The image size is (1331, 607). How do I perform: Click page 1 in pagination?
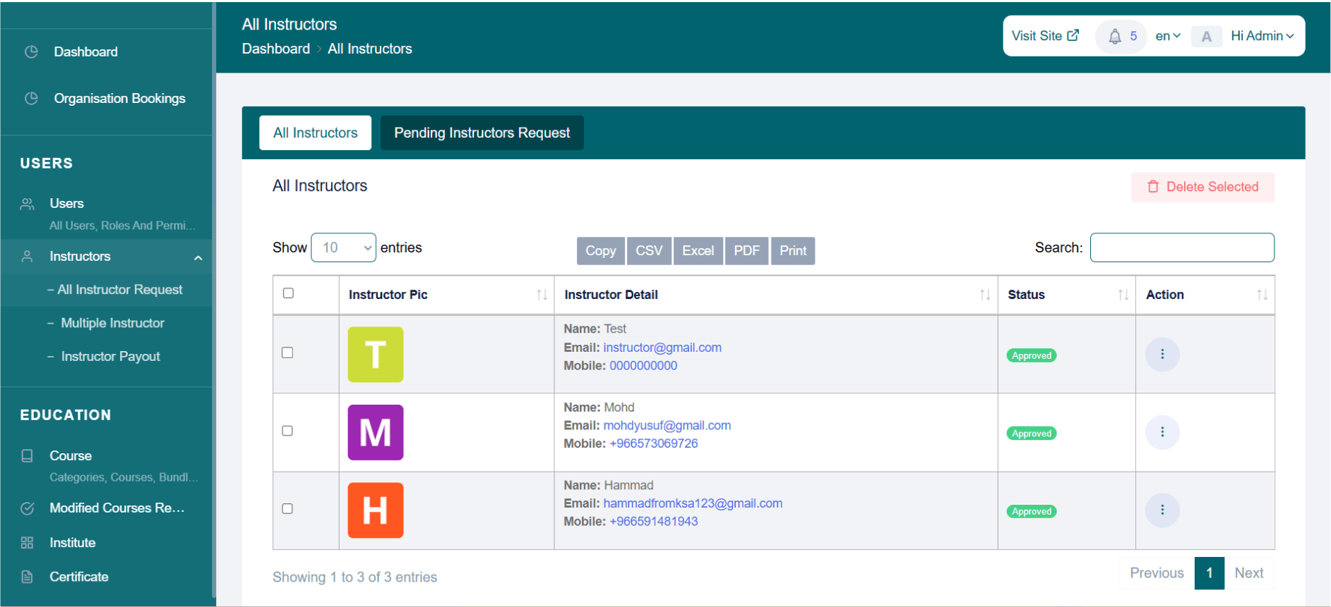[1210, 573]
